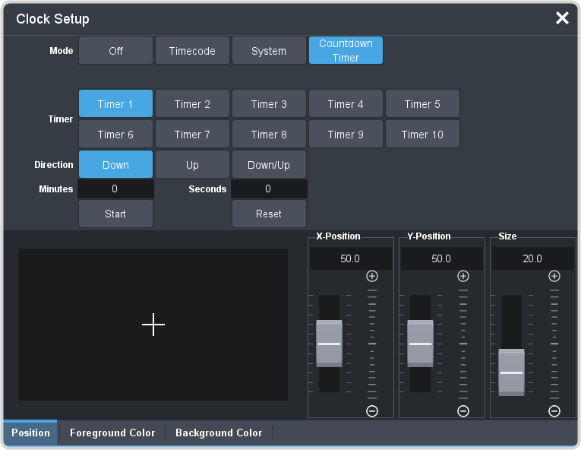Reset the countdown timer
This screenshot has width=581, height=450.
point(269,214)
